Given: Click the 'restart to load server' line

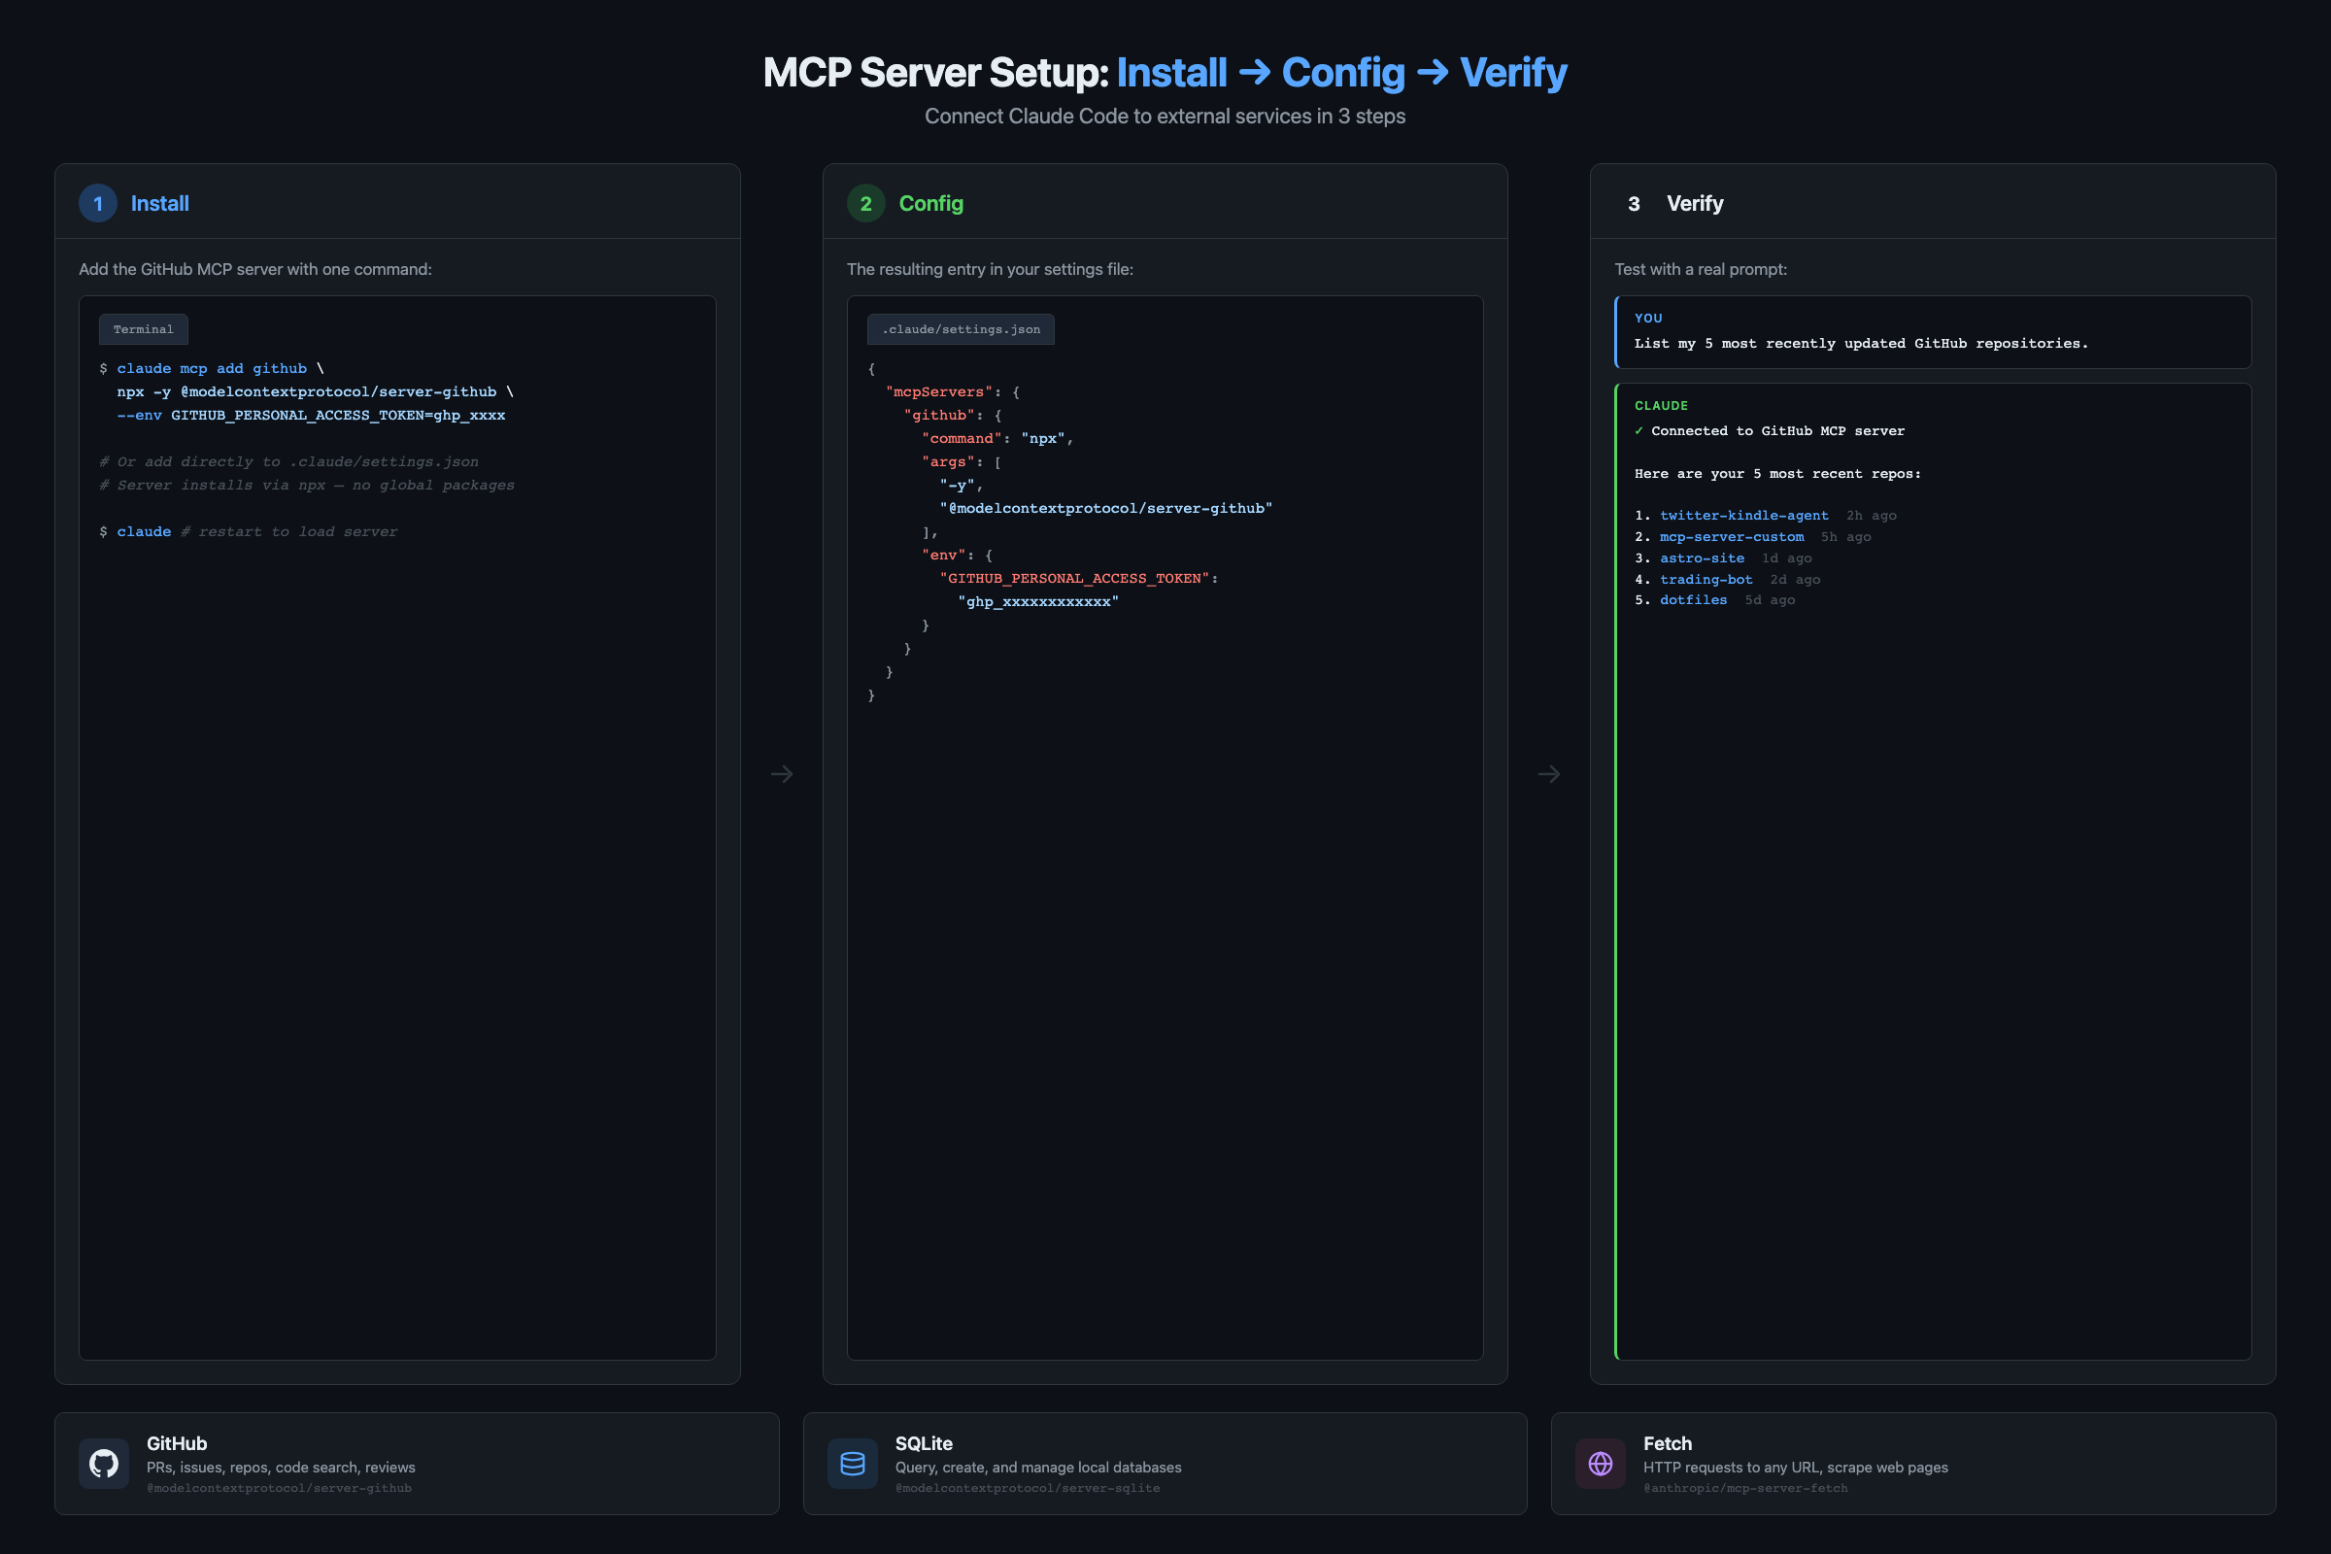Looking at the screenshot, I should click(248, 532).
